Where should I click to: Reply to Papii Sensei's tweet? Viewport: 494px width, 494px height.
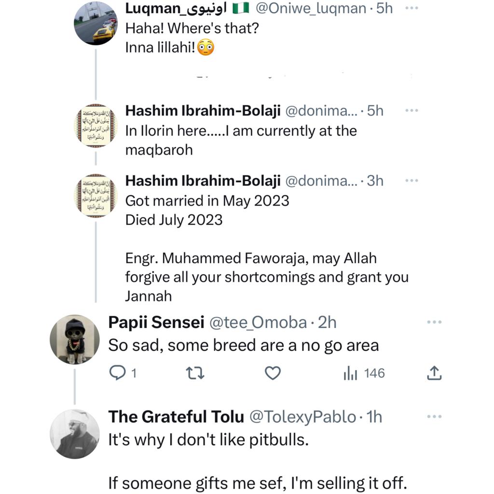tap(118, 373)
